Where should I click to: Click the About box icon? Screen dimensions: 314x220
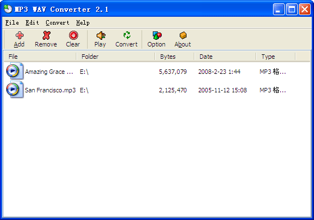click(x=183, y=35)
